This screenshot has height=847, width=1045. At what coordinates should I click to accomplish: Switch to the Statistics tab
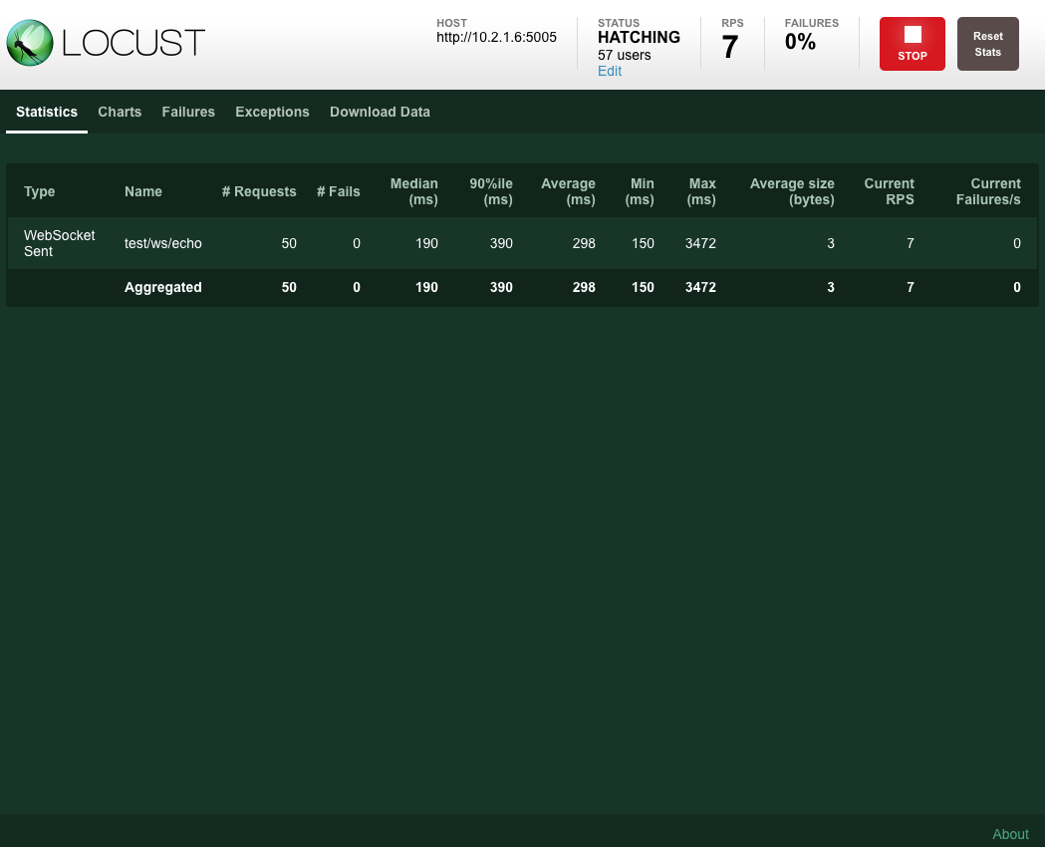pos(47,112)
